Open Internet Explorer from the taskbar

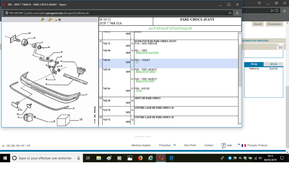[151, 158]
